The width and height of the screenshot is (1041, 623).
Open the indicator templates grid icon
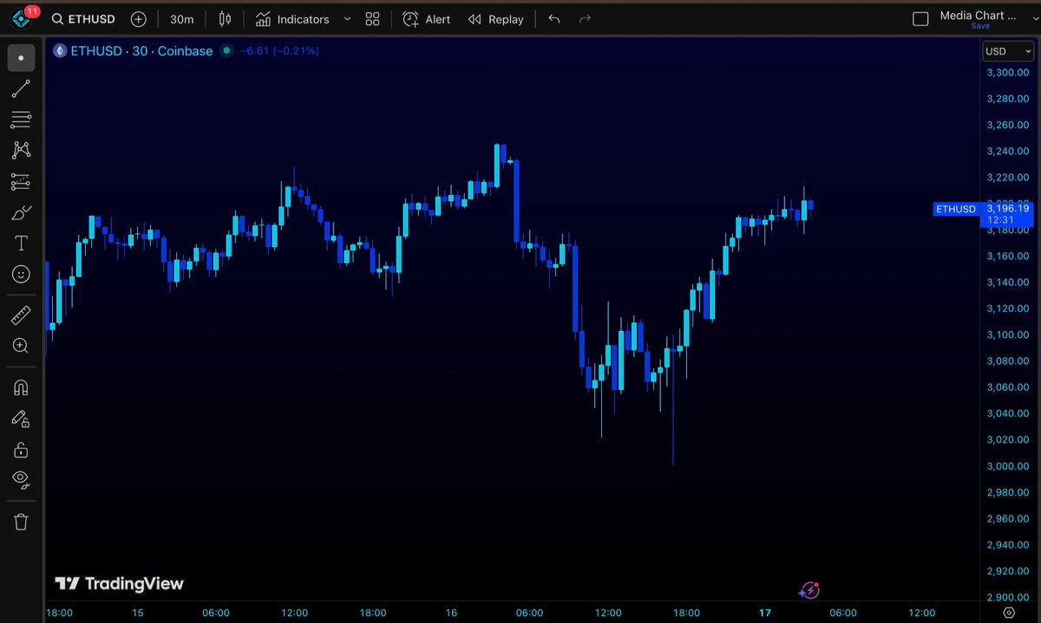point(373,19)
